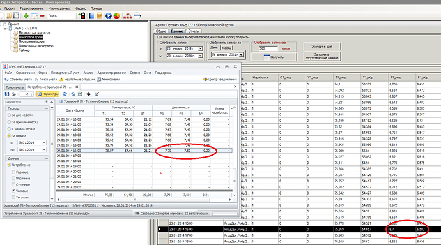The height and width of the screenshot is (245, 441).
Task: Click the blue play arrow icon
Action: coord(108,16)
